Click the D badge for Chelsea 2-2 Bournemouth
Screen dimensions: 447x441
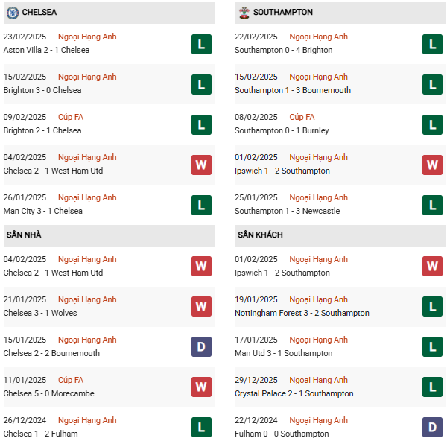201,346
